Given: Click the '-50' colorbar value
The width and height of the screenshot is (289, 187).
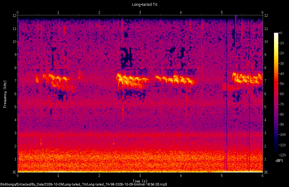Looking at the screenshot, I should pos(281,84).
